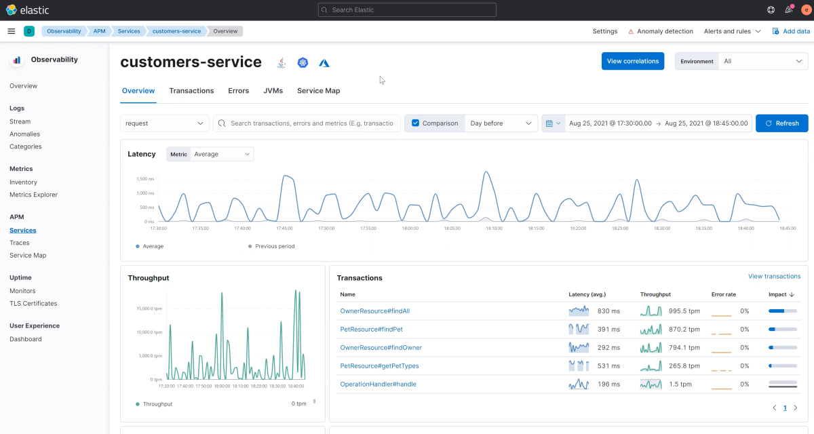This screenshot has height=434, width=814.
Task: Click the Elastic logo home icon
Action: (12, 10)
